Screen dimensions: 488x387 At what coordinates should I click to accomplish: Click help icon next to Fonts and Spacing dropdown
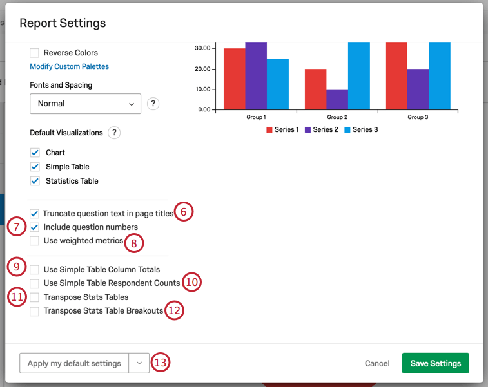[x=153, y=104]
